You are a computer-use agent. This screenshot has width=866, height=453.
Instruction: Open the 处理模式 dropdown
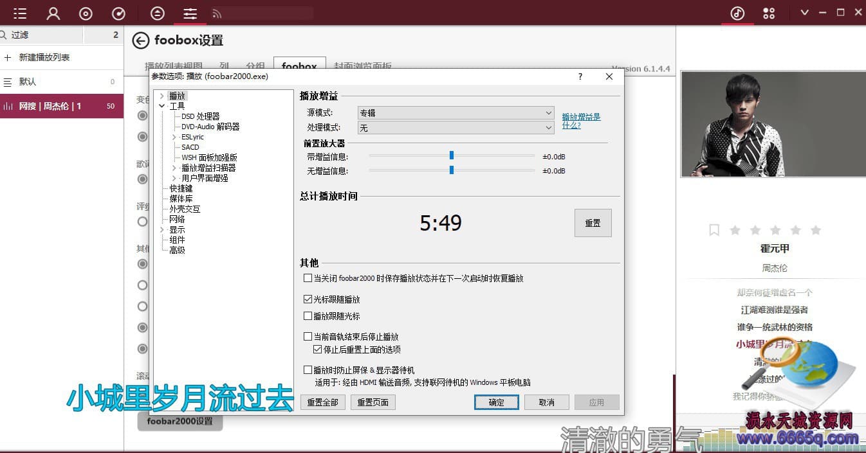click(x=456, y=128)
